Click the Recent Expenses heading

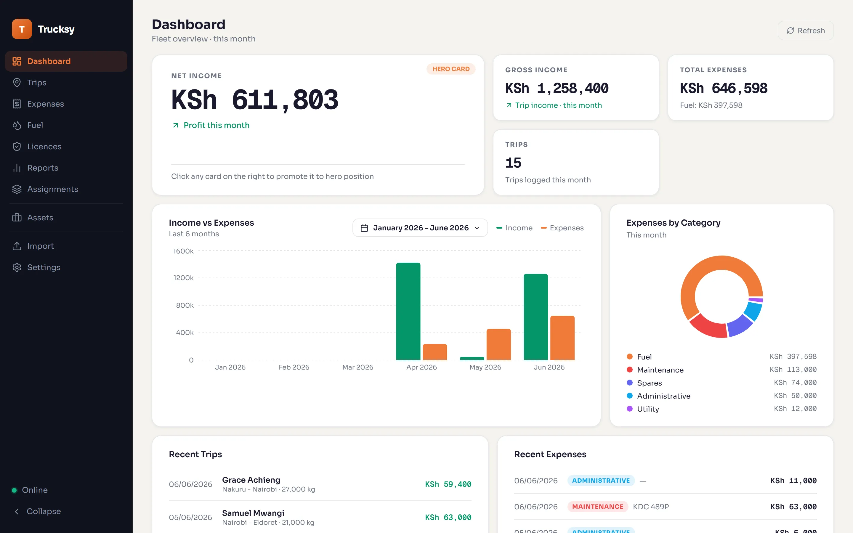550,455
